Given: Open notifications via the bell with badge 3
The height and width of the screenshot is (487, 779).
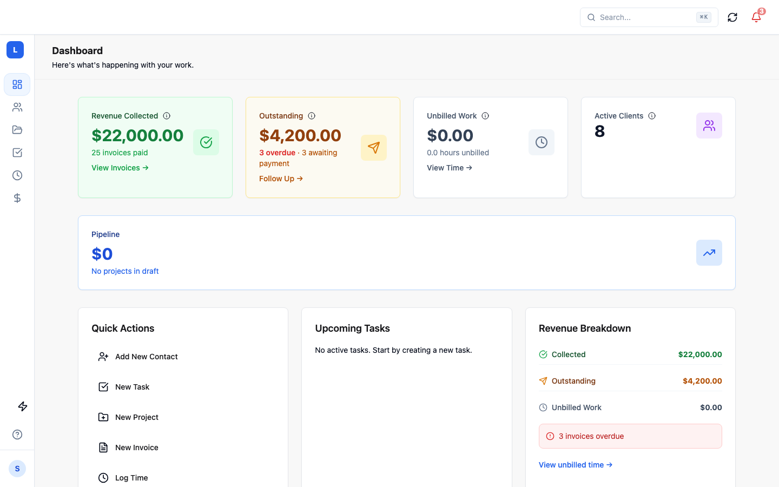Looking at the screenshot, I should click(x=756, y=17).
